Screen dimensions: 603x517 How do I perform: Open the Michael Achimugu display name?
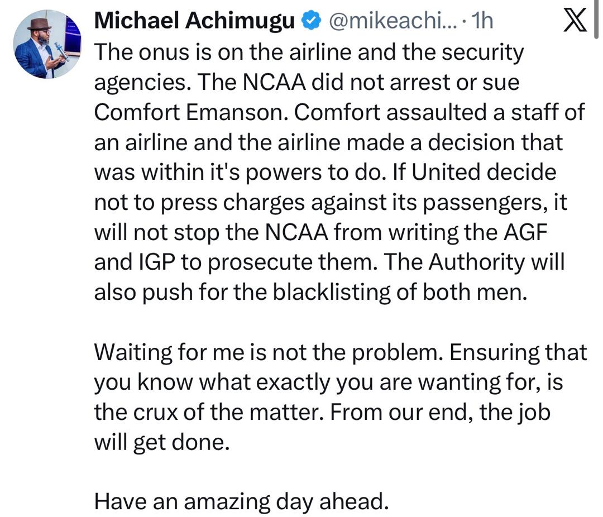point(194,21)
